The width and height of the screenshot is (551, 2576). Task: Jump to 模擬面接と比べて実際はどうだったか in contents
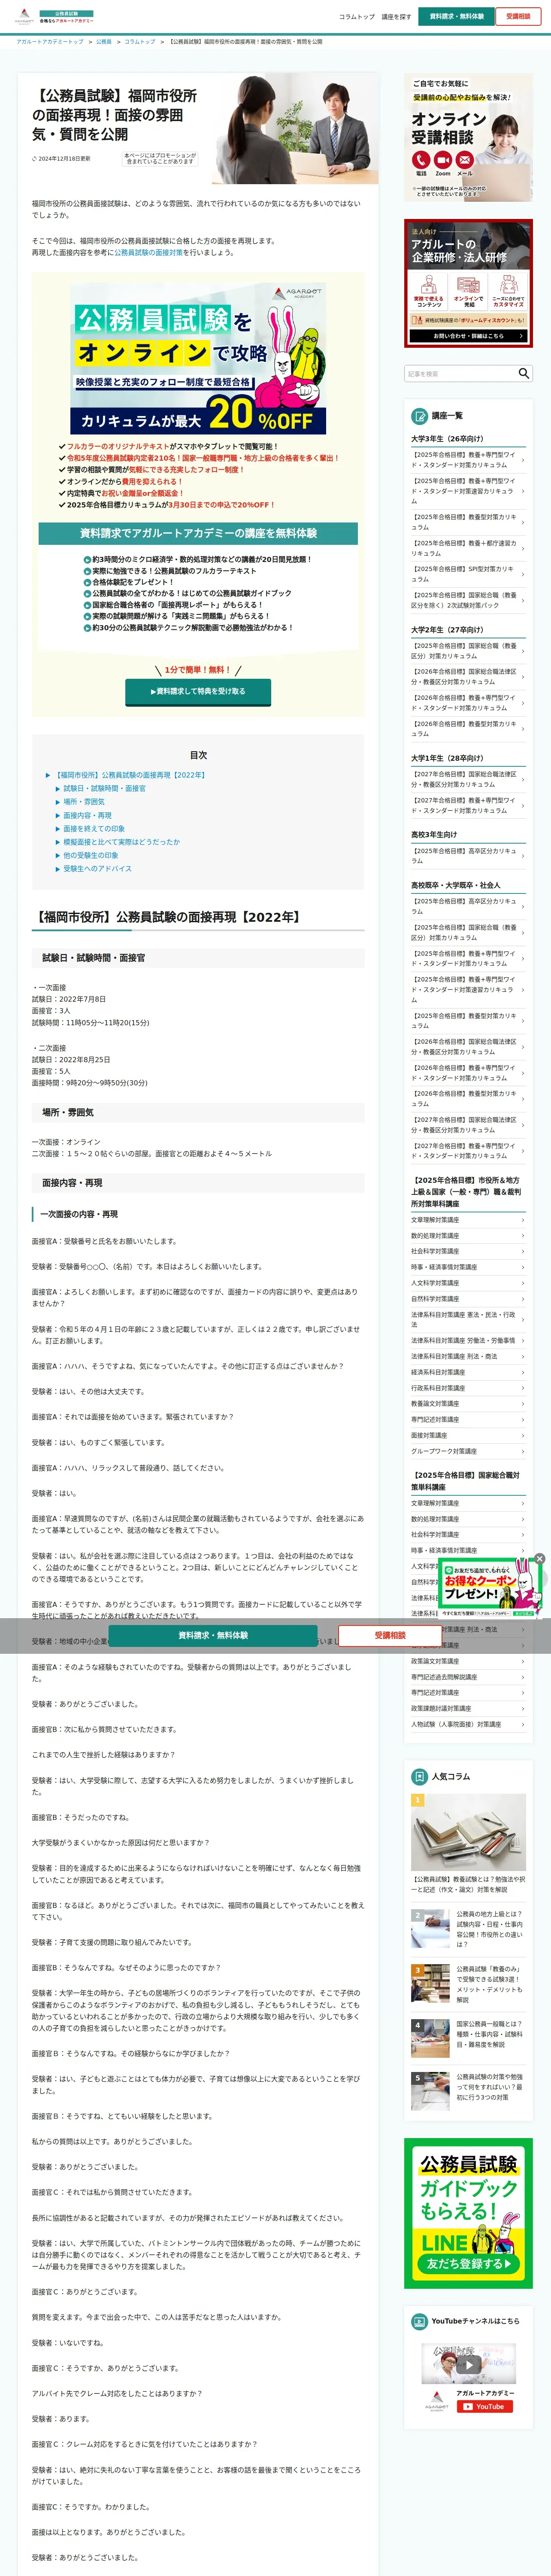tap(122, 842)
